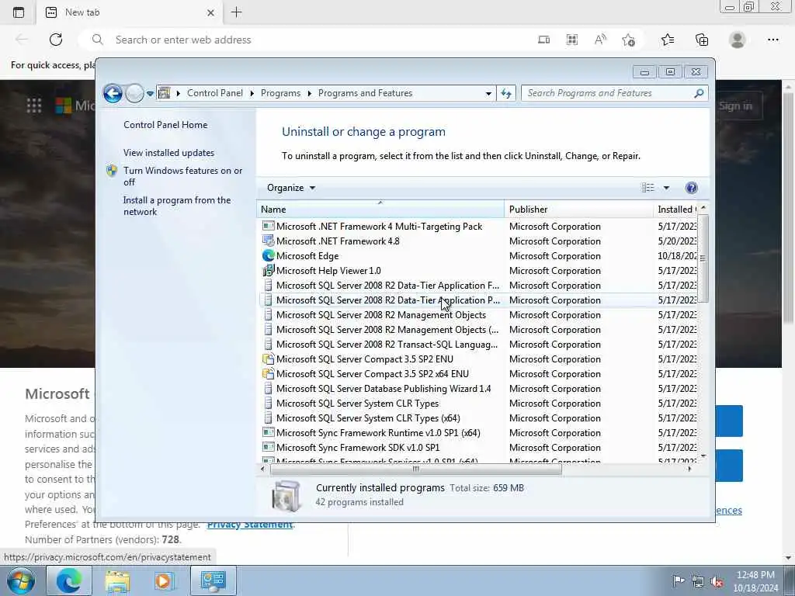The height and width of the screenshot is (596, 795).
Task: Sort by the Publisher column header
Action: 579,210
